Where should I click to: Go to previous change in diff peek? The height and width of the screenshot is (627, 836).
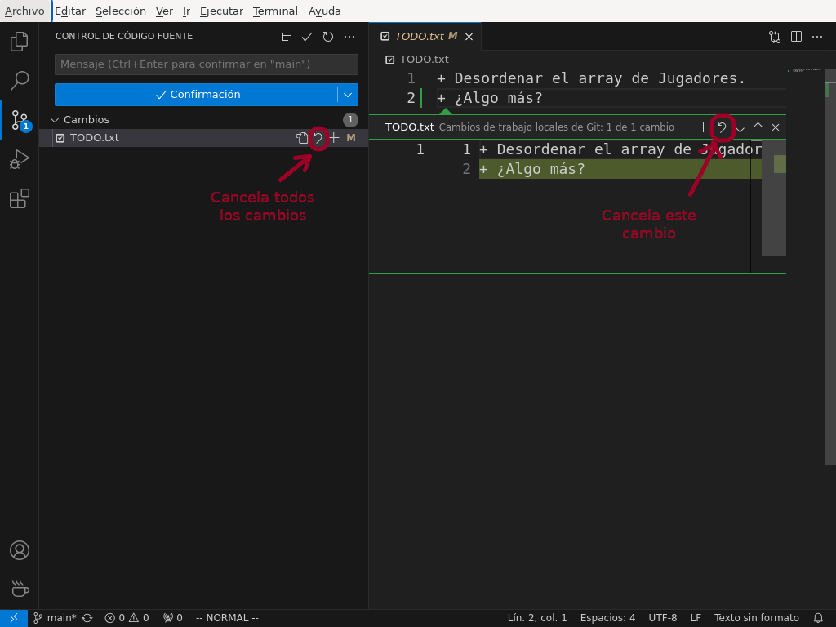pyautogui.click(x=758, y=127)
